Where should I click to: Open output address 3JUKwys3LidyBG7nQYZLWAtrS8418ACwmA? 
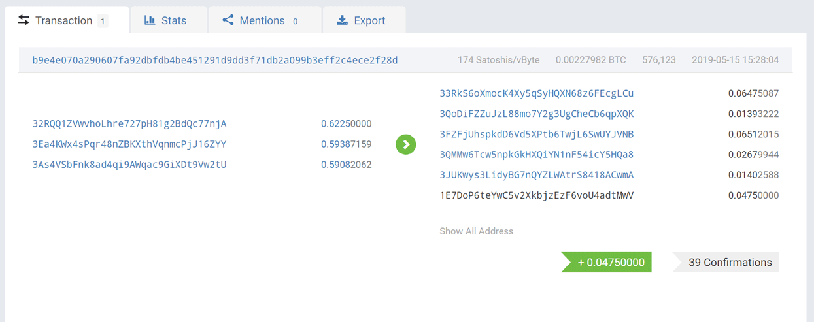click(537, 175)
